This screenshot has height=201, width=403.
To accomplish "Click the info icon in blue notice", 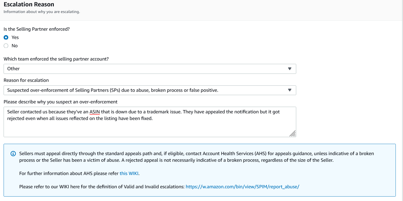I will coord(13,154).
